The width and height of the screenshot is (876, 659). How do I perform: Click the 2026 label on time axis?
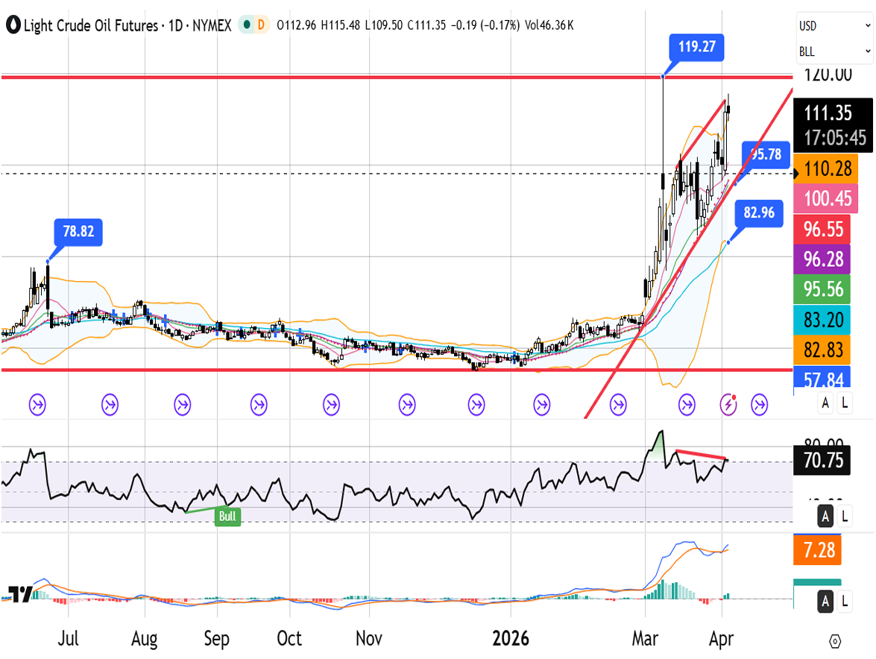[x=511, y=639]
